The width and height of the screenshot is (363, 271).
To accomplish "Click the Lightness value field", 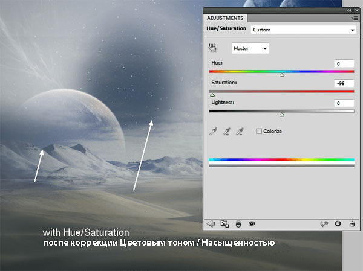I will (344, 103).
